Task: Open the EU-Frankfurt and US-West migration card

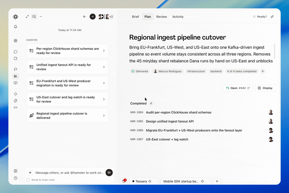Action: click(x=67, y=83)
